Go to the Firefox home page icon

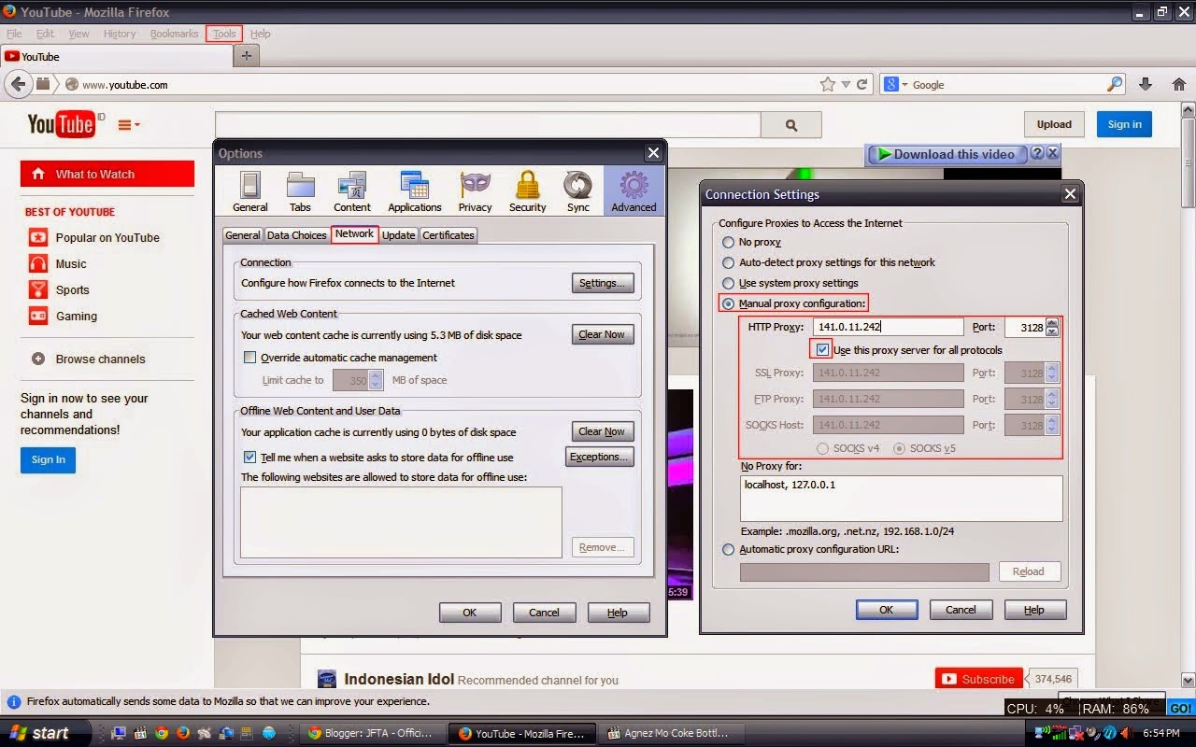click(1179, 84)
